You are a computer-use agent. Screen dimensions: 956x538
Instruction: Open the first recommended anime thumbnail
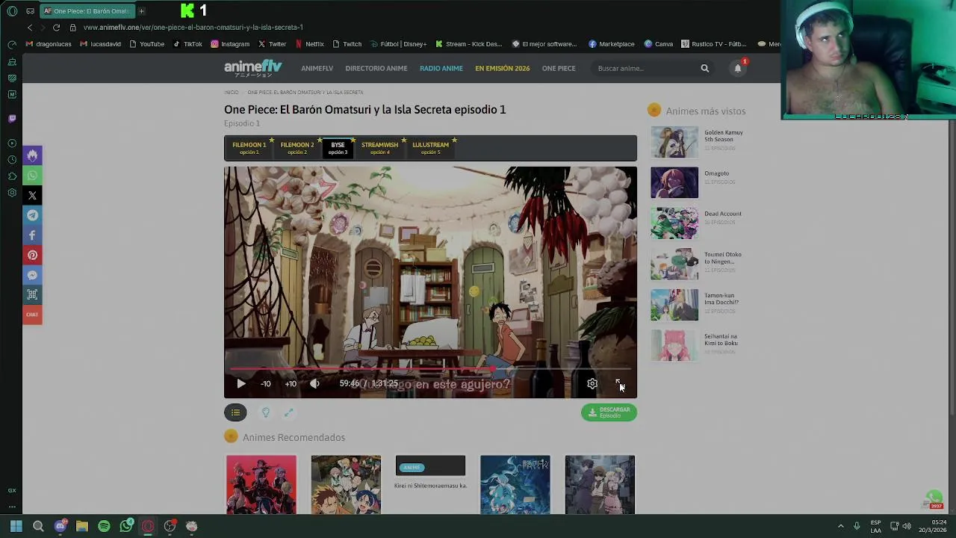point(261,484)
